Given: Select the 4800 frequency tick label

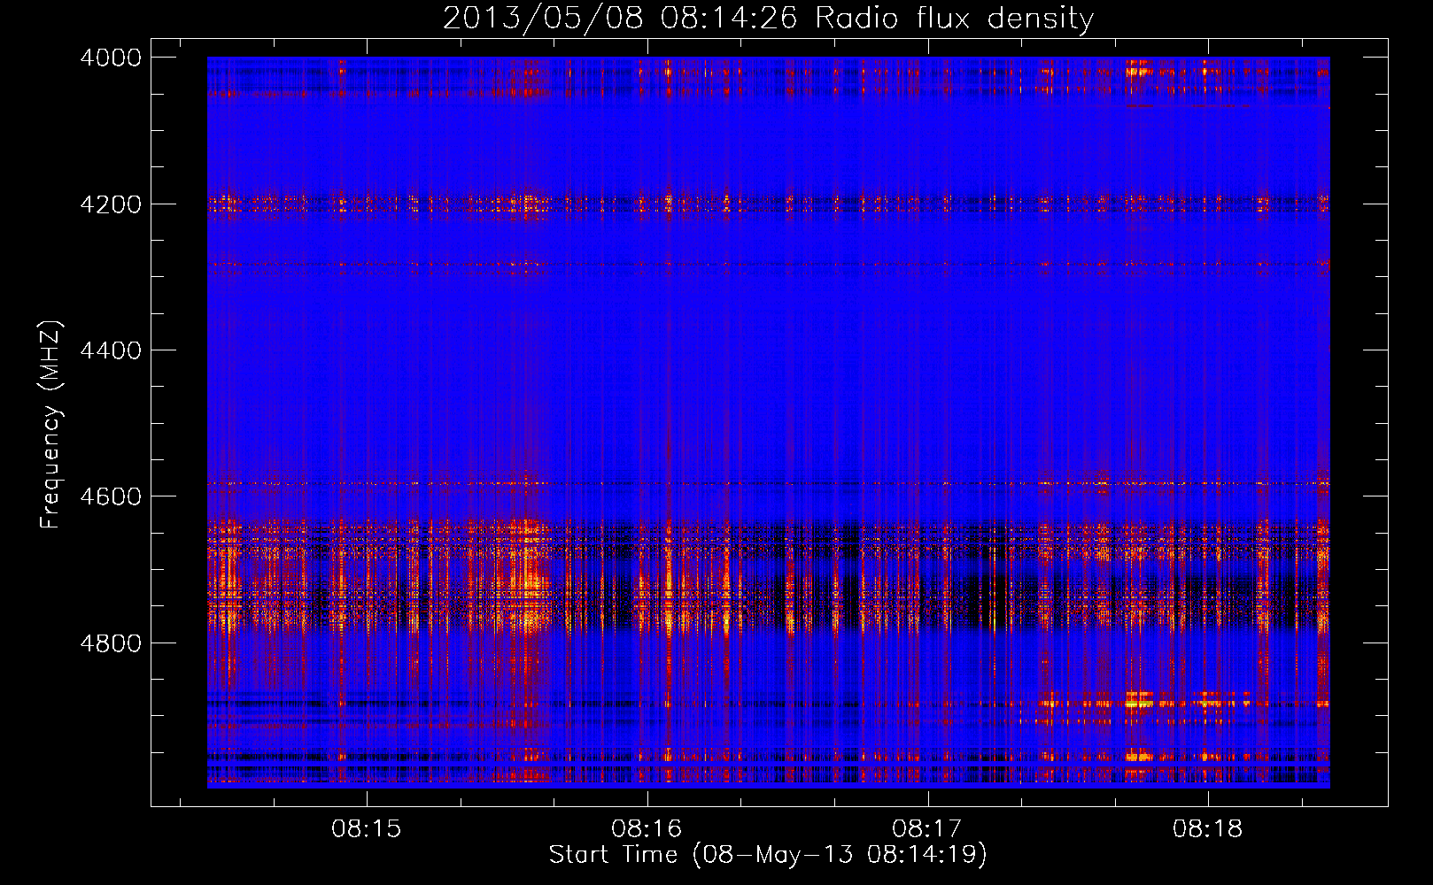Looking at the screenshot, I should 111,643.
